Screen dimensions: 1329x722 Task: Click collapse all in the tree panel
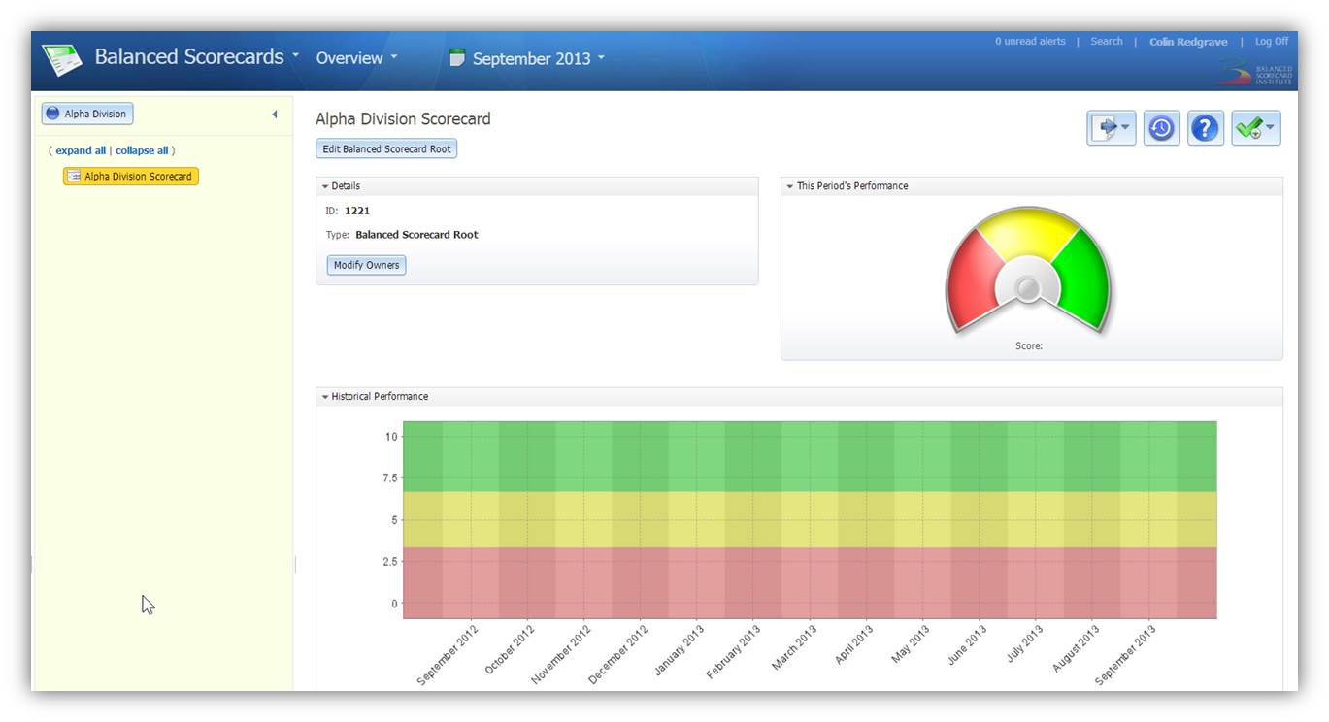[x=142, y=150]
